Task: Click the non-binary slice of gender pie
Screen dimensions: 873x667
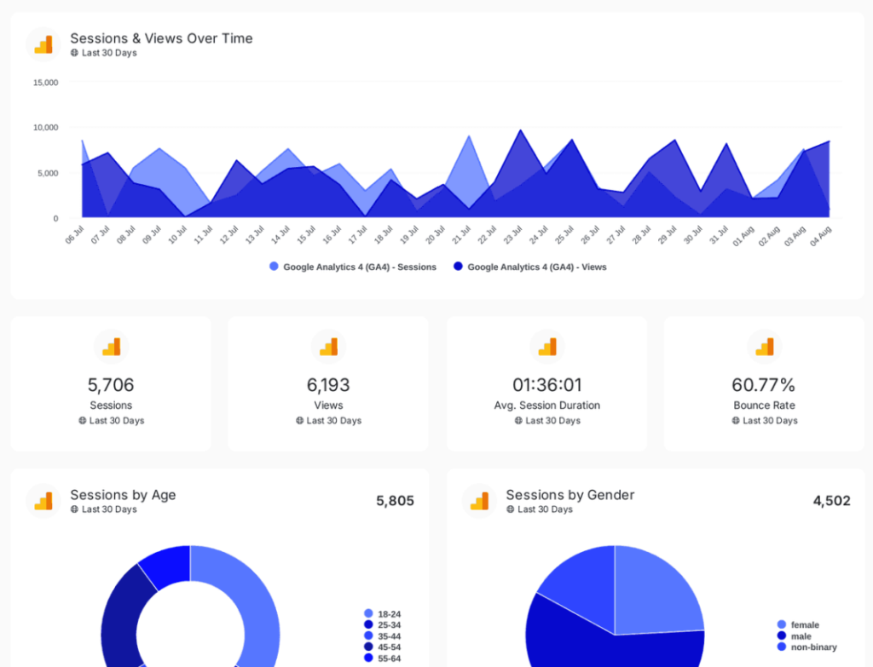Action: (585, 584)
